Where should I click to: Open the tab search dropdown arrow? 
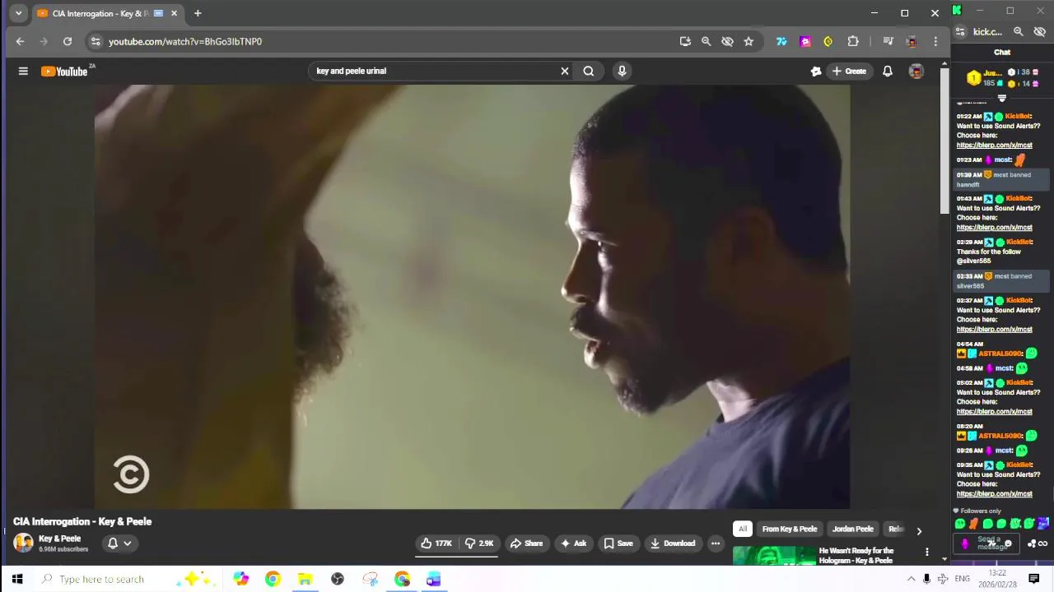coord(18,13)
